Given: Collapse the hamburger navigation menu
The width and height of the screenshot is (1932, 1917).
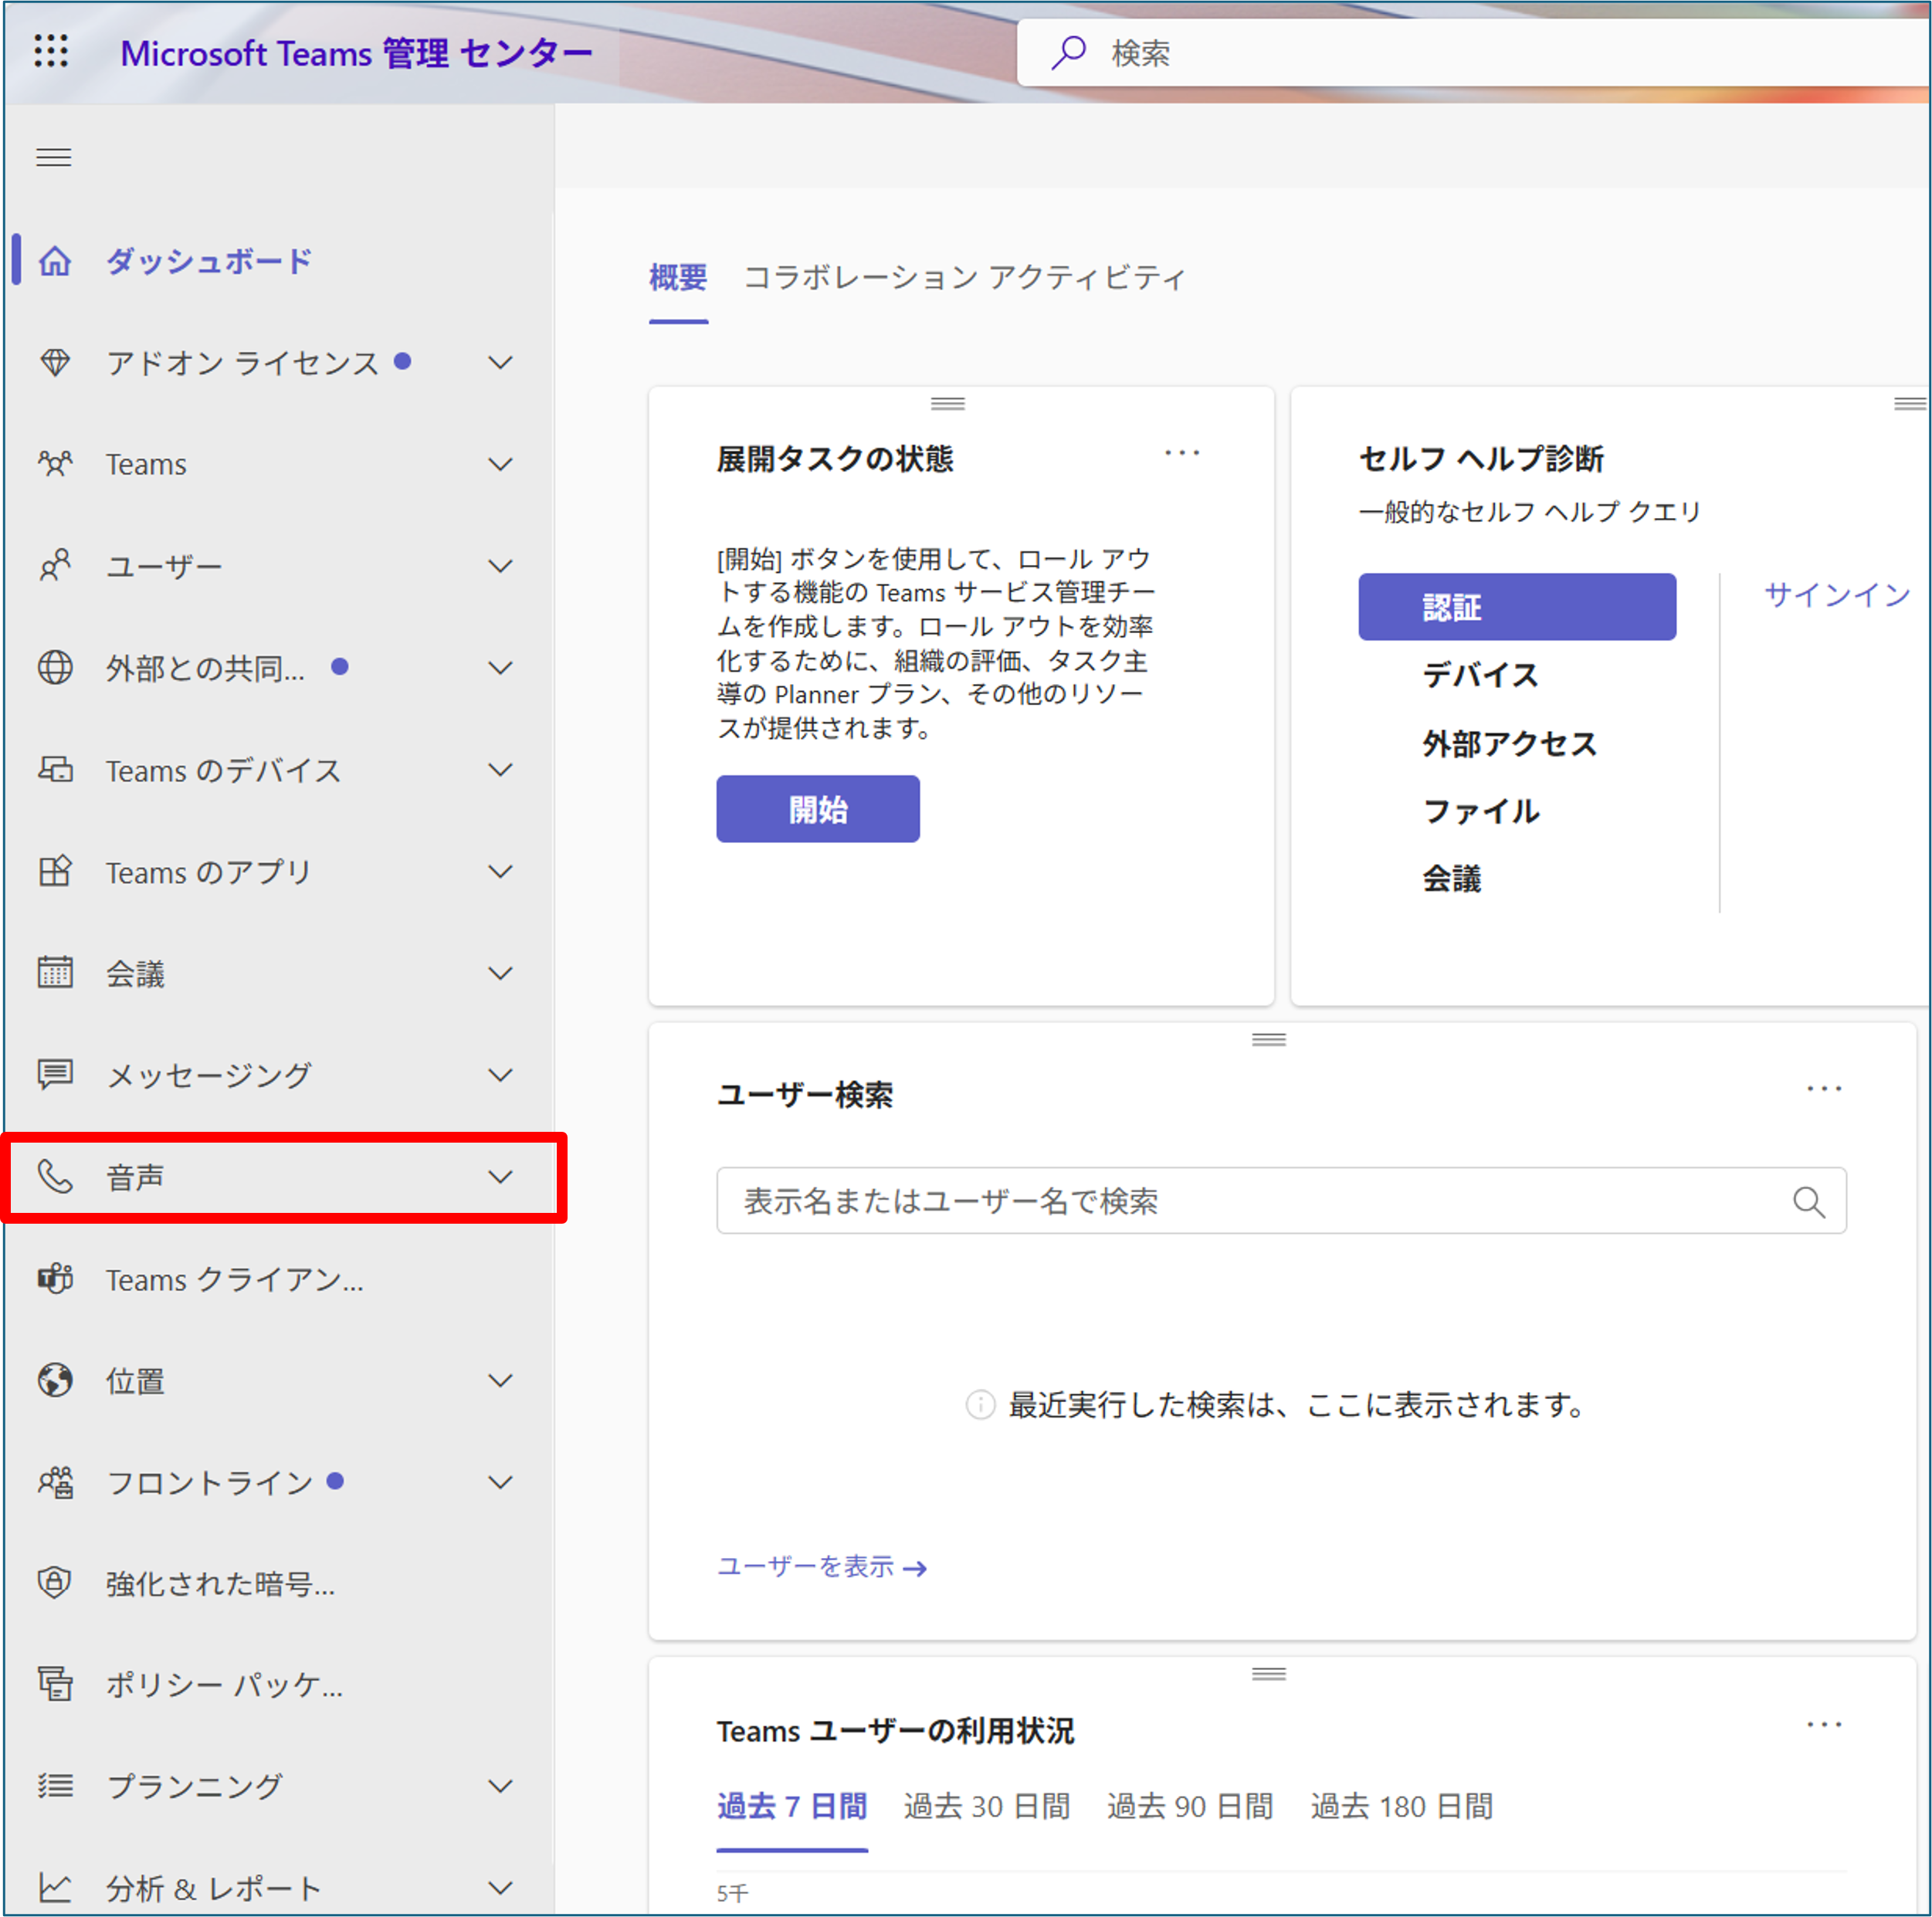Looking at the screenshot, I should [54, 157].
